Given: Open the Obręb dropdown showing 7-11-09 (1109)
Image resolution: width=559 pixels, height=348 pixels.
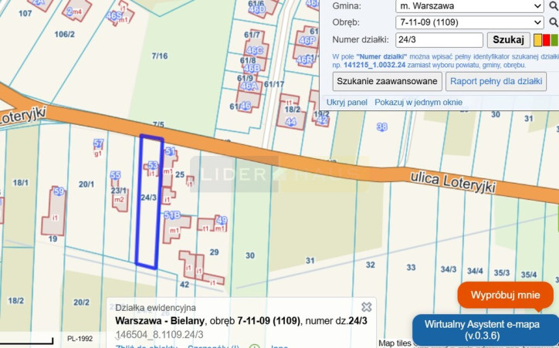Looking at the screenshot, I should (469, 22).
